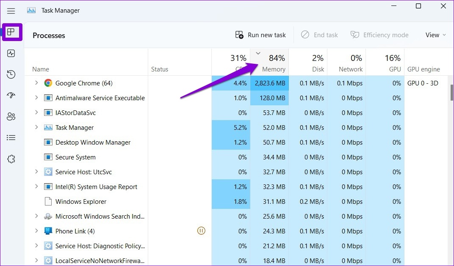454x266 pixels.
Task: Click the Service Host: UtcSvc gear icon
Action: pyautogui.click(x=48, y=172)
